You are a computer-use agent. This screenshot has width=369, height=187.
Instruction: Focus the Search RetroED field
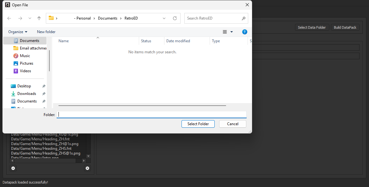(x=216, y=18)
